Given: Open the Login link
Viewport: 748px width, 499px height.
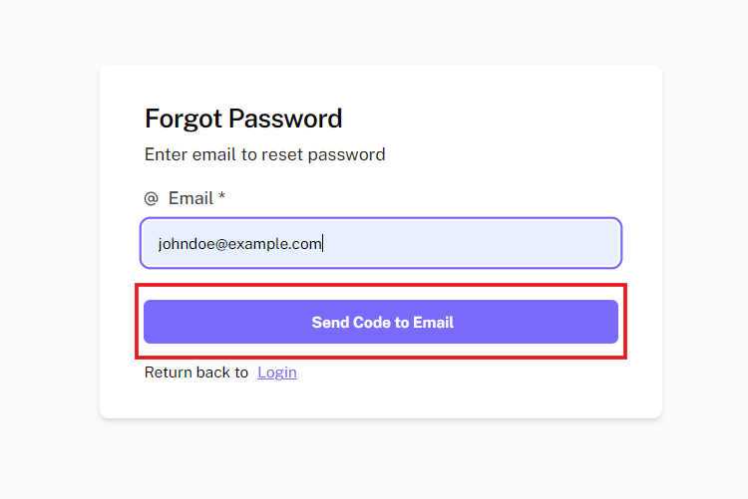Looking at the screenshot, I should (277, 373).
